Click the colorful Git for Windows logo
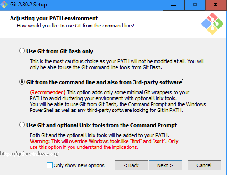 tap(212, 24)
